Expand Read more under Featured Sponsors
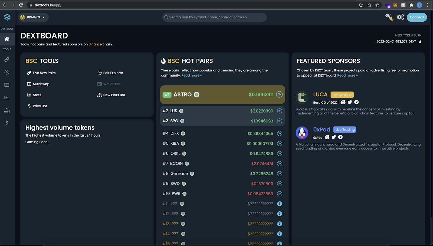The image size is (433, 246). click(347, 76)
